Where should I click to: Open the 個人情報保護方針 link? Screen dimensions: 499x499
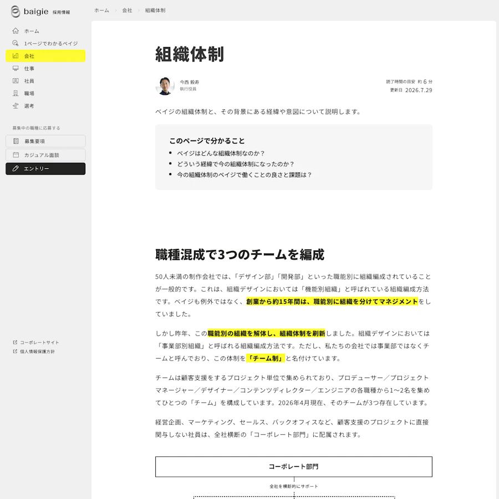pos(34,352)
